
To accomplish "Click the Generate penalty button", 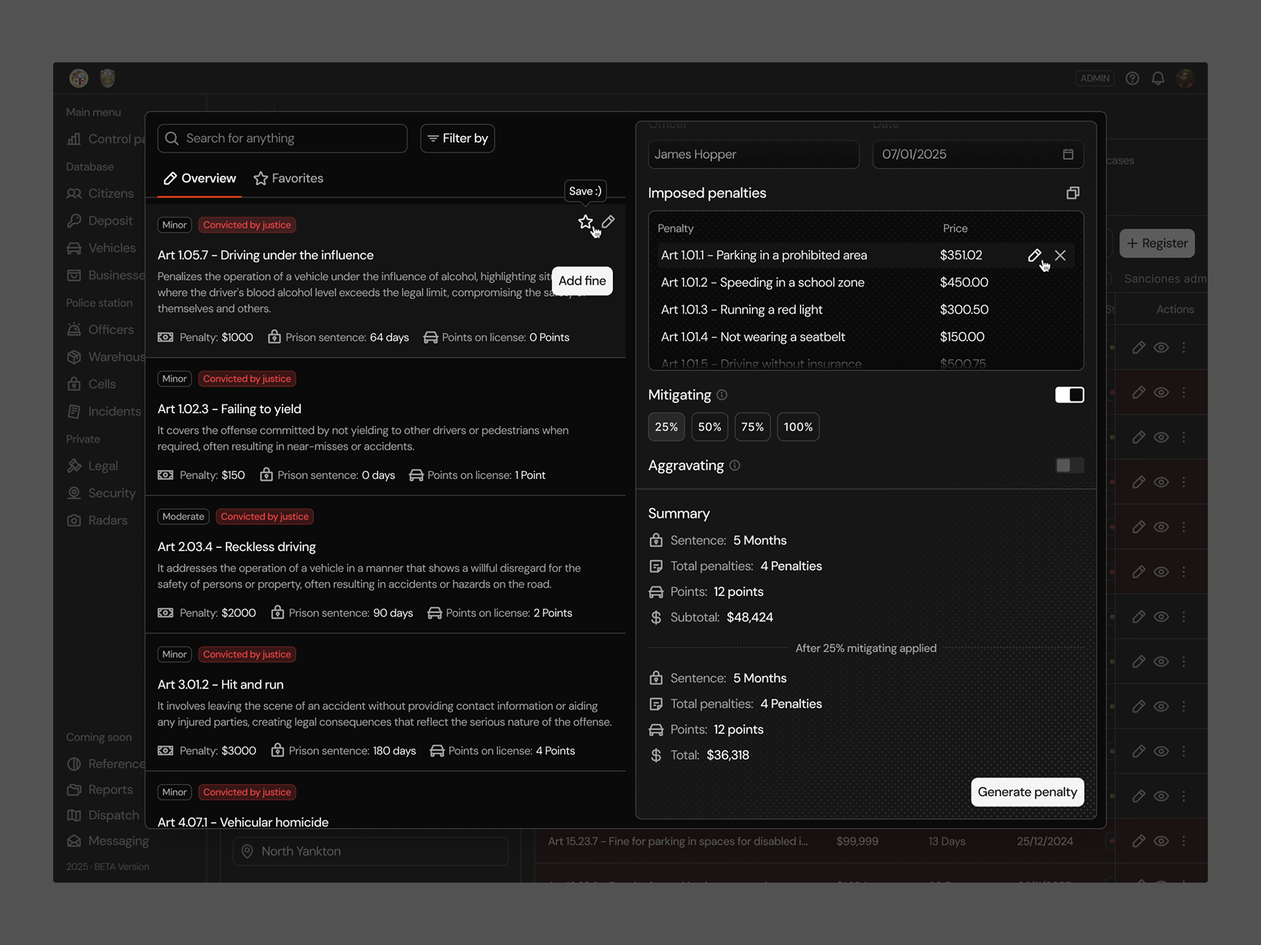I will coord(1027,792).
